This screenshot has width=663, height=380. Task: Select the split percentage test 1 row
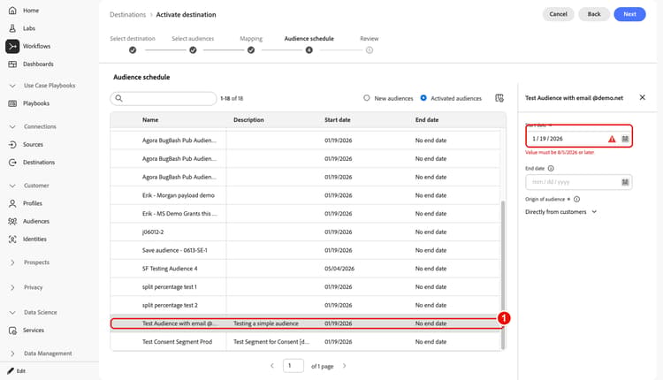305,286
